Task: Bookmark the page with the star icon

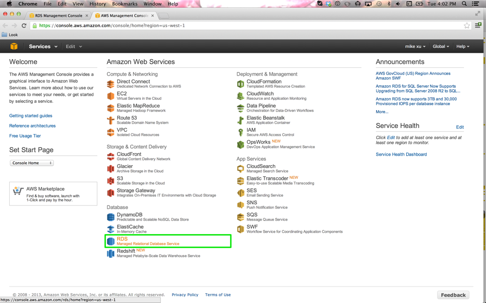Action: click(x=467, y=26)
